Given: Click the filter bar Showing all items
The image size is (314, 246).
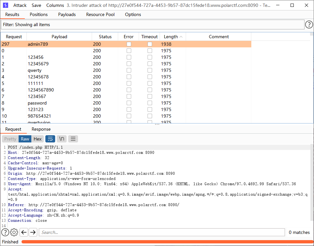Looking at the screenshot, I should (153, 25).
